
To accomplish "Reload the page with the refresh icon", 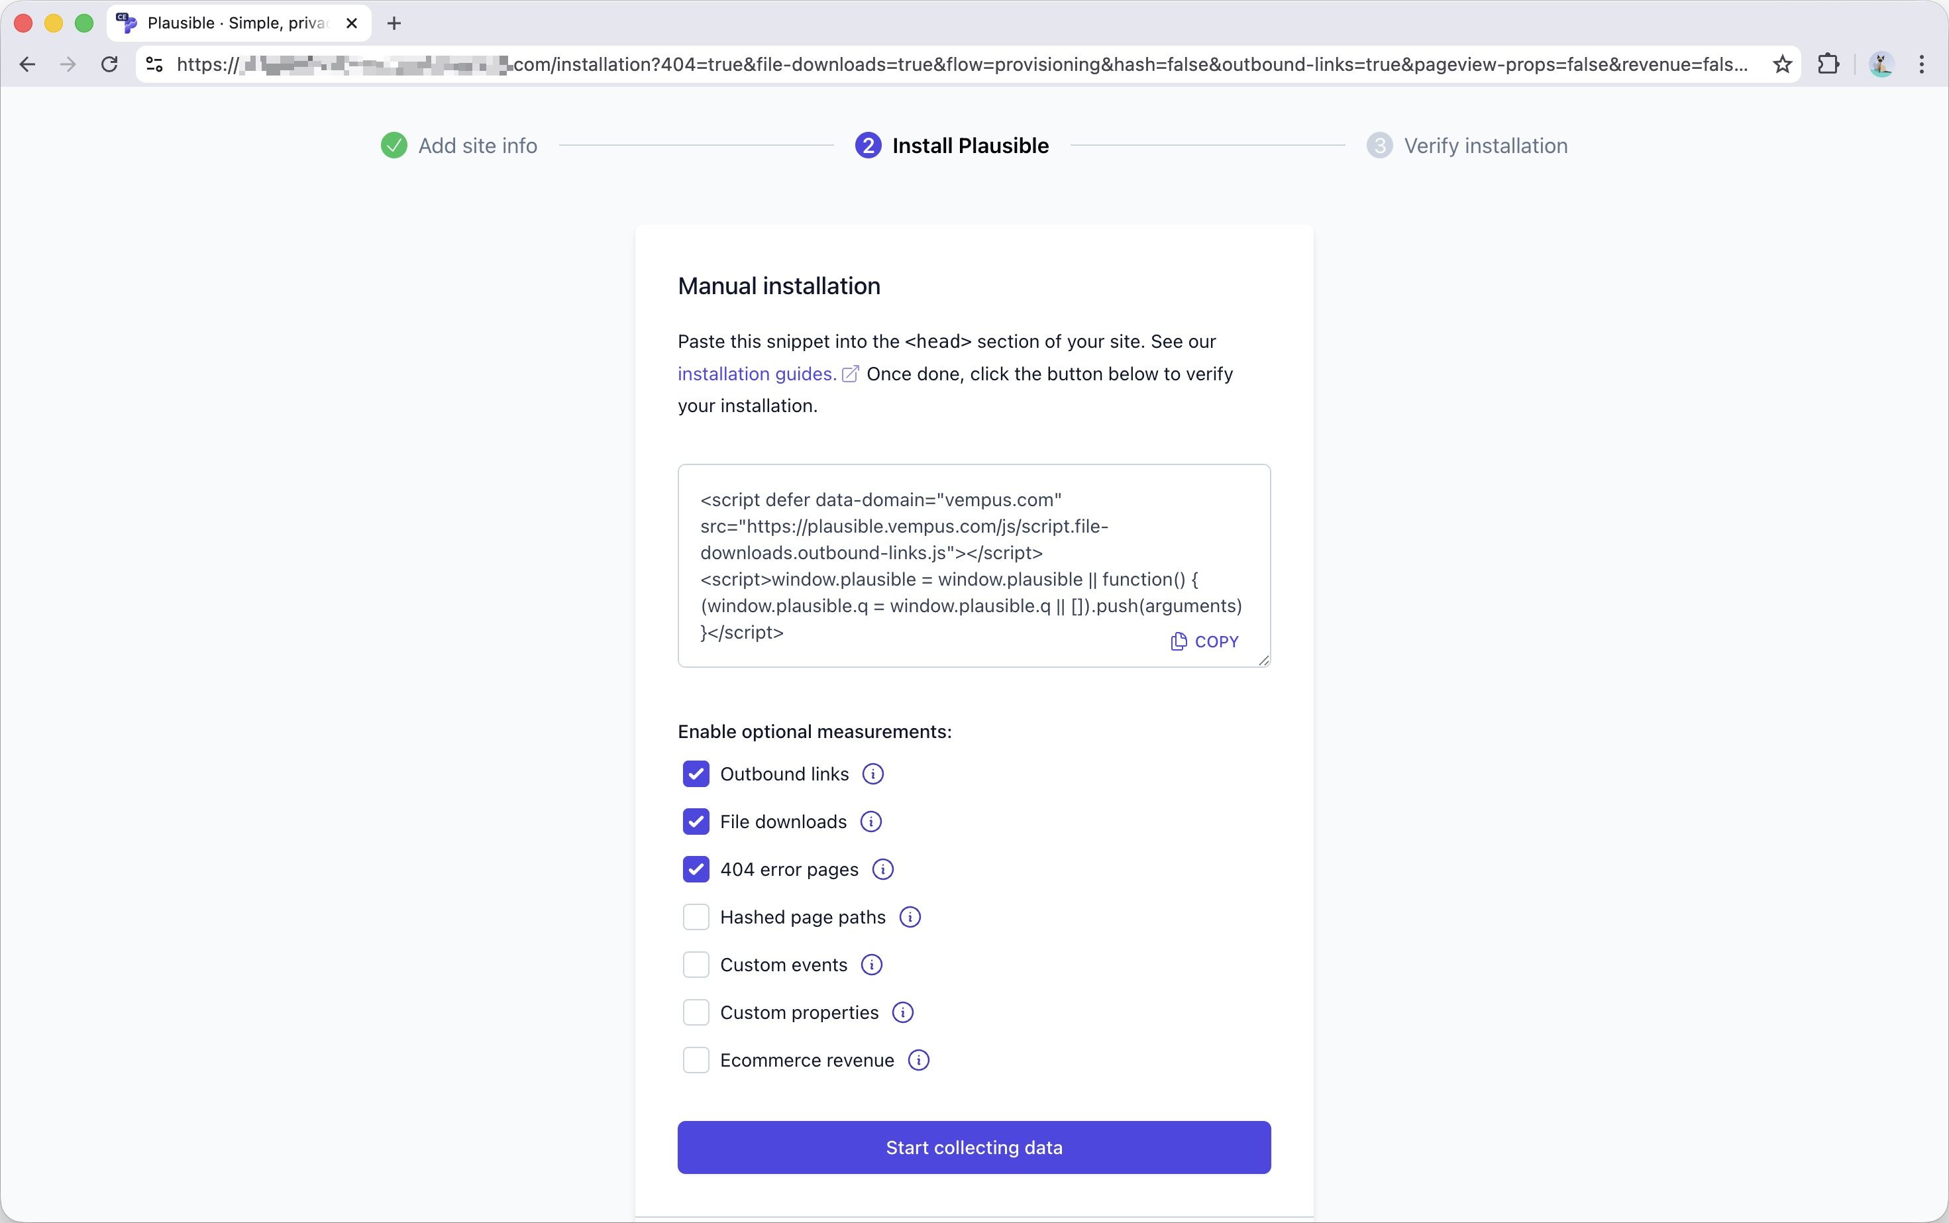I will point(109,65).
